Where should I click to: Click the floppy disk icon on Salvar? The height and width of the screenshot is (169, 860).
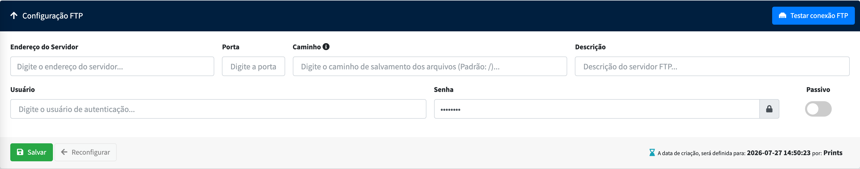20,152
